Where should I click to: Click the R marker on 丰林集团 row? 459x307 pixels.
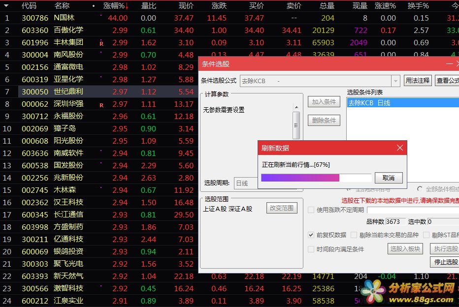[x=101, y=44]
